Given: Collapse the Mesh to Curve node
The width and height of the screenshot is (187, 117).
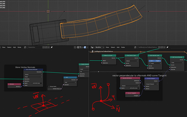Looking at the screenshot, I should (103, 55).
